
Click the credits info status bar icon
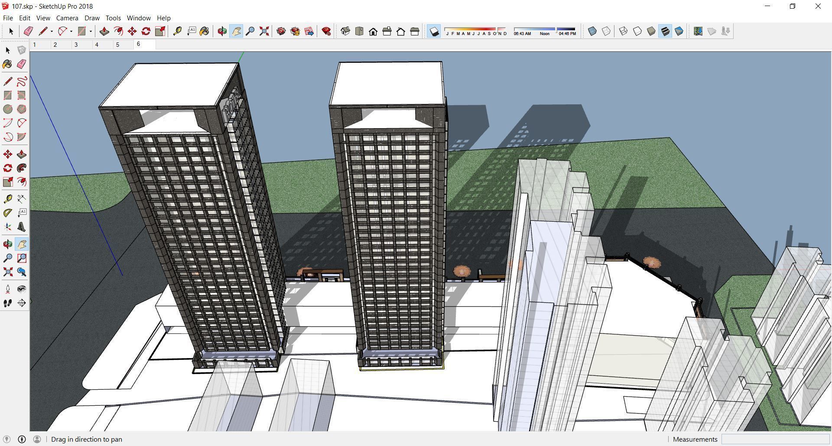(x=22, y=439)
